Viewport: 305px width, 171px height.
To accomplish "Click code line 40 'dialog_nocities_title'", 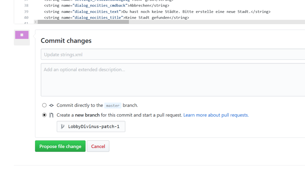I will (116, 18).
